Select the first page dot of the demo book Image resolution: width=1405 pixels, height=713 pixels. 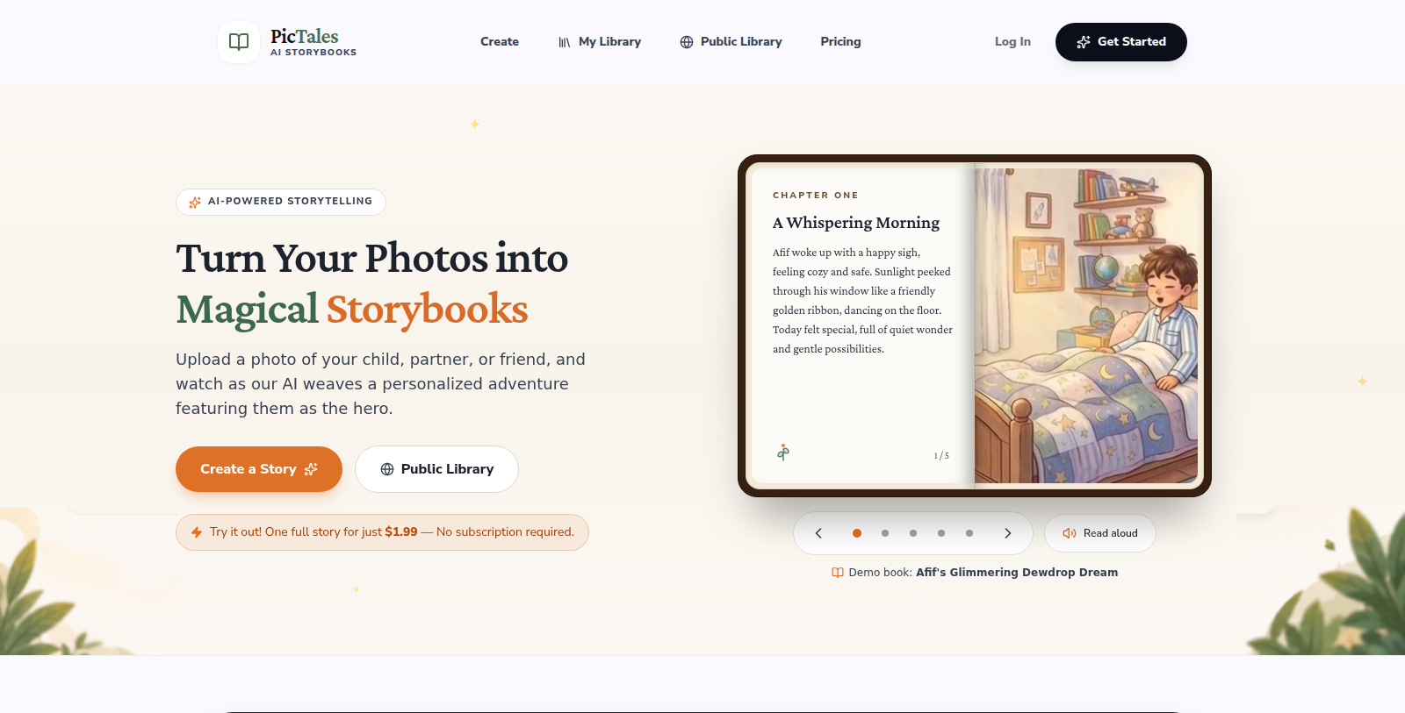pyautogui.click(x=857, y=533)
